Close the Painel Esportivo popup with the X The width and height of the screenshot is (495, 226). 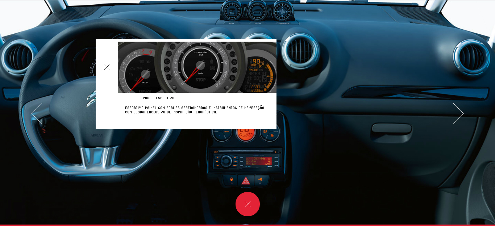coord(107,67)
